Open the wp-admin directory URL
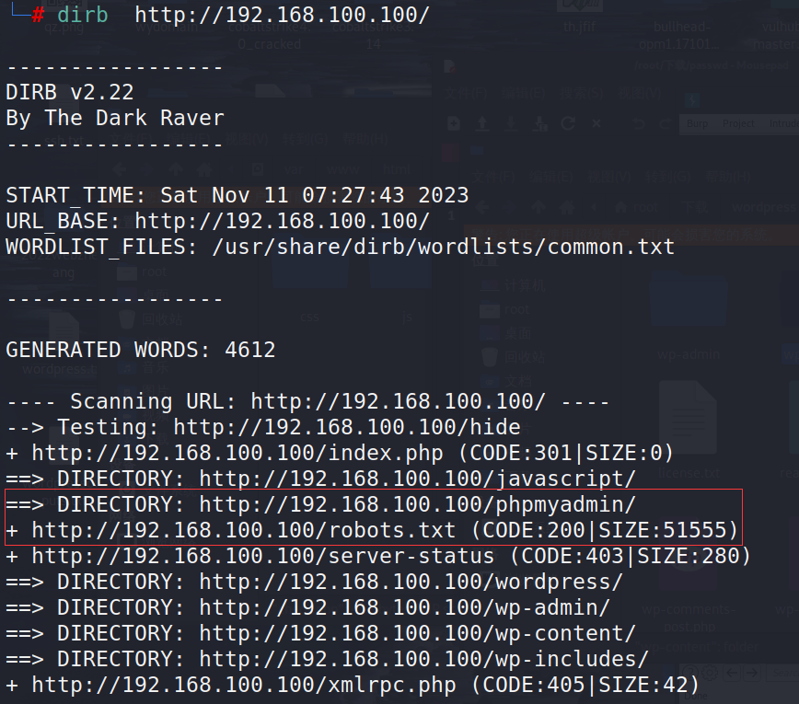The width and height of the screenshot is (799, 704). (405, 607)
